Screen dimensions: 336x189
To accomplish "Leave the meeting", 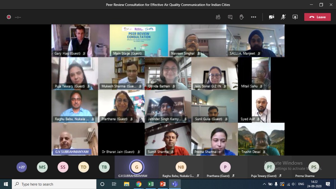I will coord(317,17).
